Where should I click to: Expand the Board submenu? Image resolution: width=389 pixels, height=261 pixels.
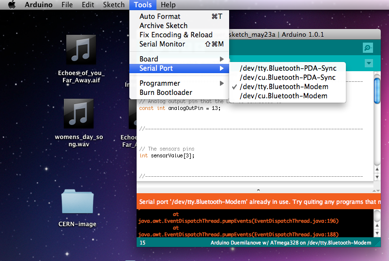[x=179, y=59]
